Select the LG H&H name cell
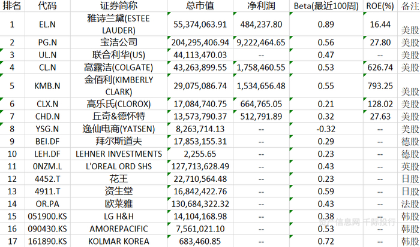 tap(119, 216)
